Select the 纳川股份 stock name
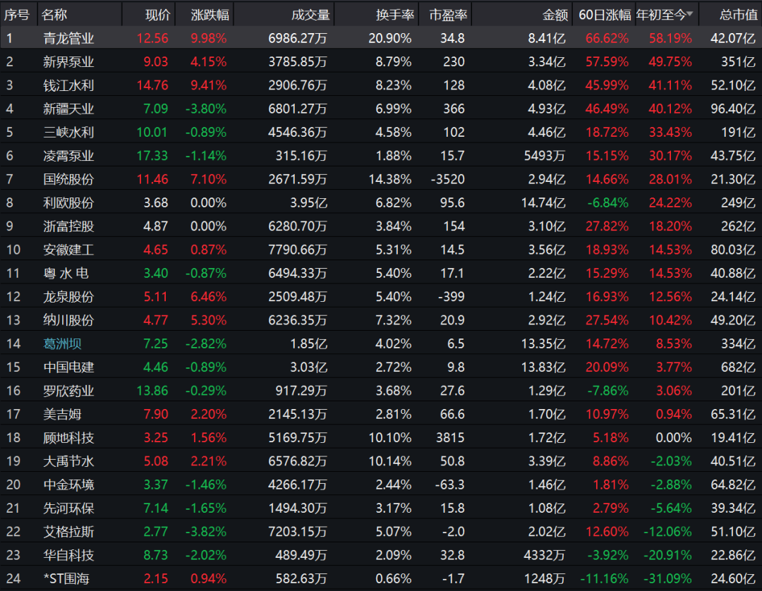762x591 pixels. (x=68, y=320)
